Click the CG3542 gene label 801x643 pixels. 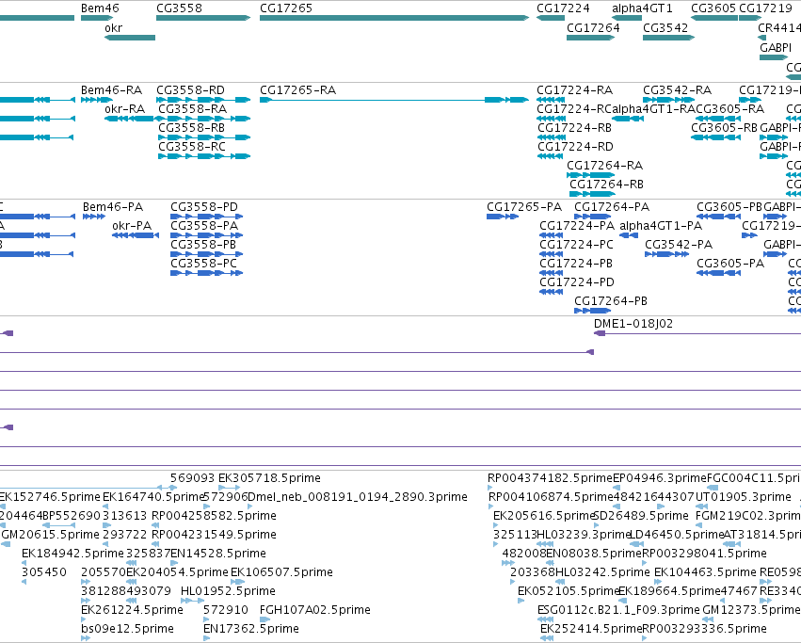click(x=665, y=27)
